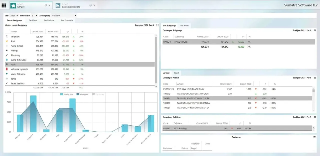Switch to the Per Periode tab

coord(49,20)
